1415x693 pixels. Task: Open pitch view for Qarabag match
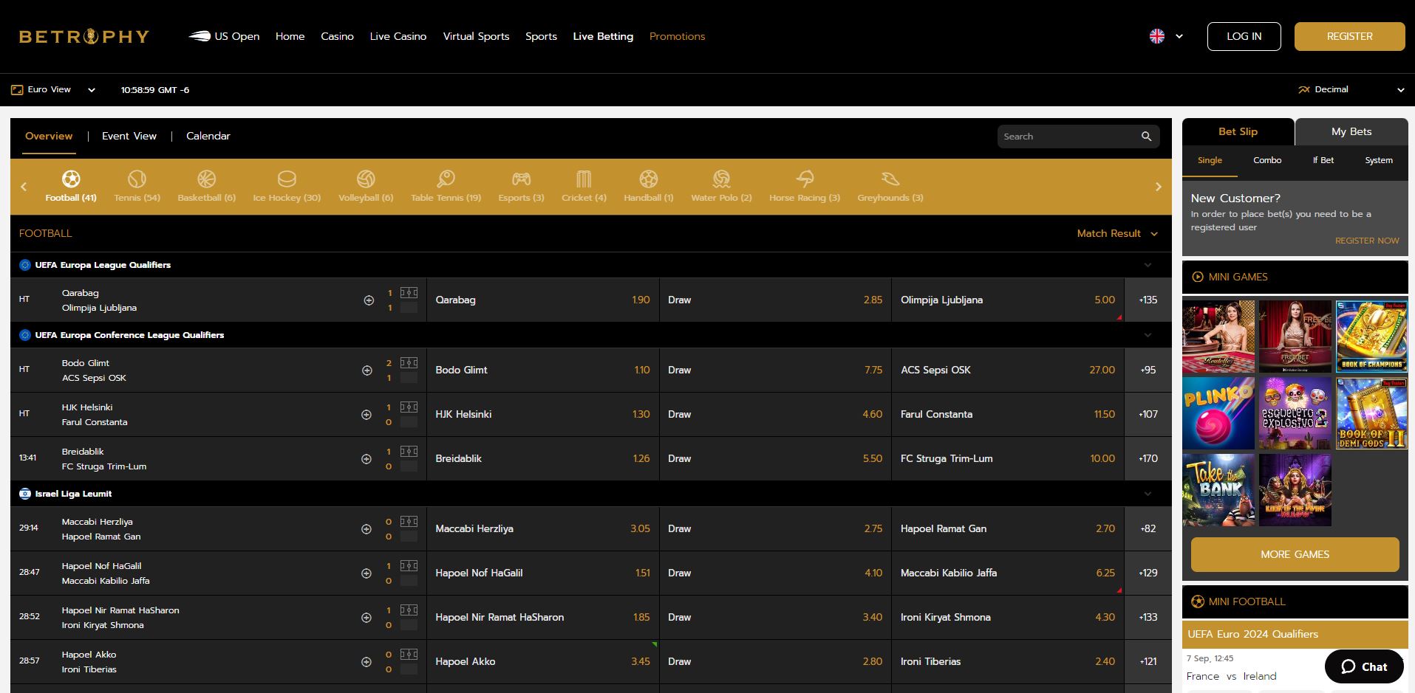pyautogui.click(x=409, y=293)
